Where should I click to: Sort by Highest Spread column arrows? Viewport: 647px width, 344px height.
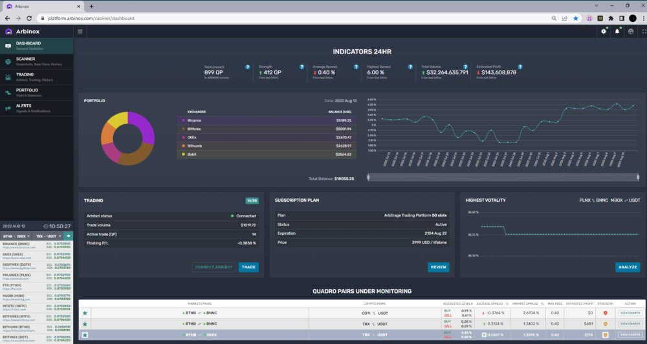click(x=542, y=303)
